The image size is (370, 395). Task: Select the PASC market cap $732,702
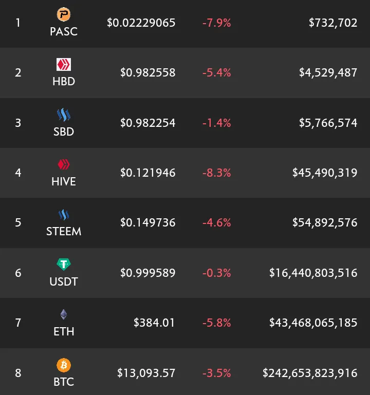coord(333,23)
